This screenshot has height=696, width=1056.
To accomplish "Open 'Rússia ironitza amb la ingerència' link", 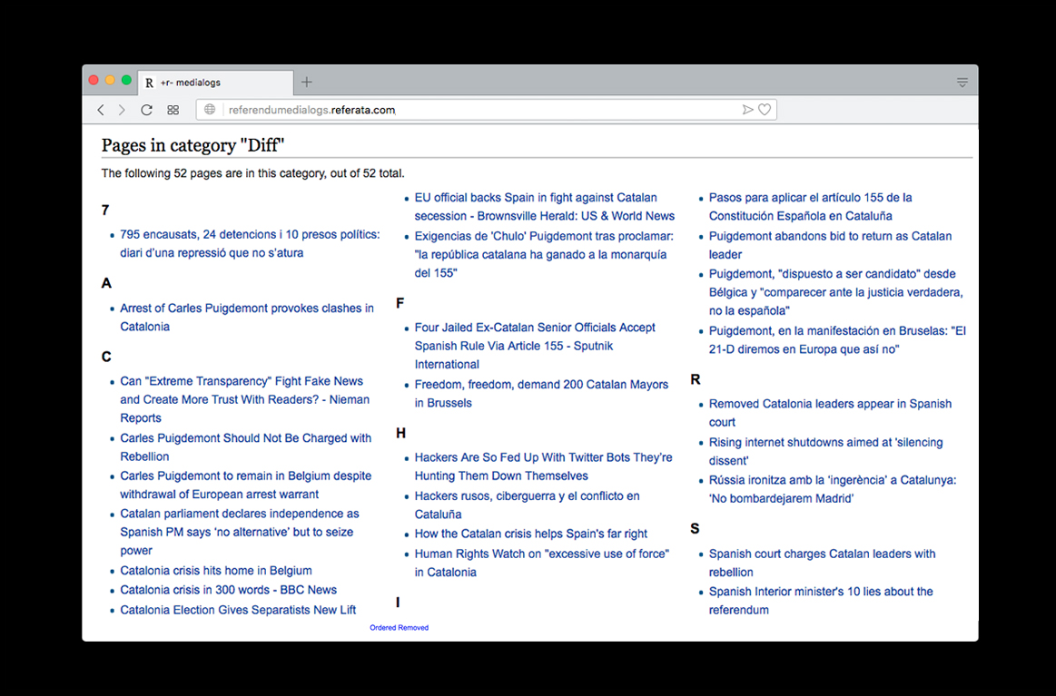I will point(833,489).
